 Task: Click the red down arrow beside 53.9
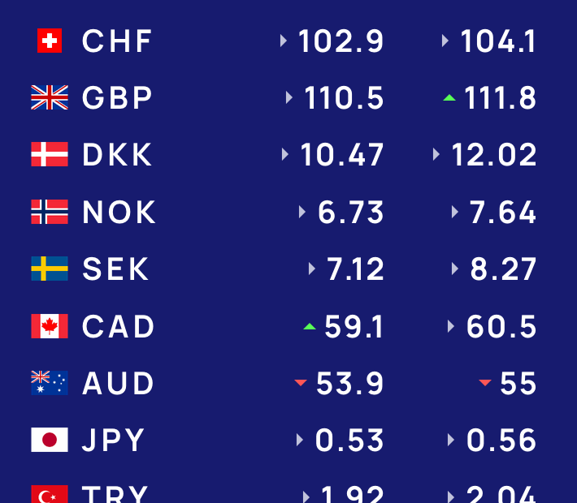tap(301, 383)
